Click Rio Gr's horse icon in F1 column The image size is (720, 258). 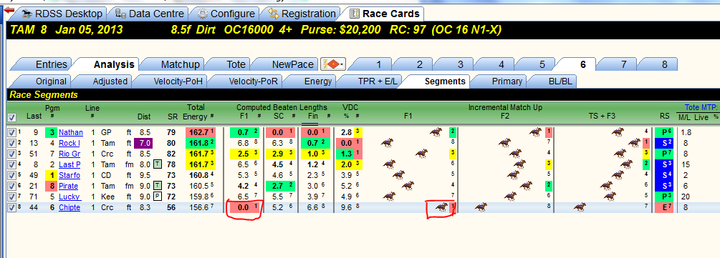coord(421,154)
